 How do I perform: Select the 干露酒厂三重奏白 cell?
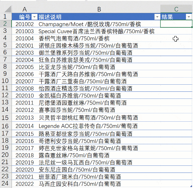point(99,81)
